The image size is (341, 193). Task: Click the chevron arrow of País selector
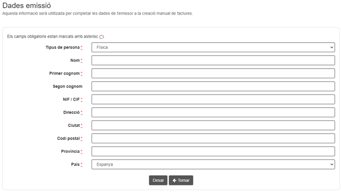(x=332, y=165)
